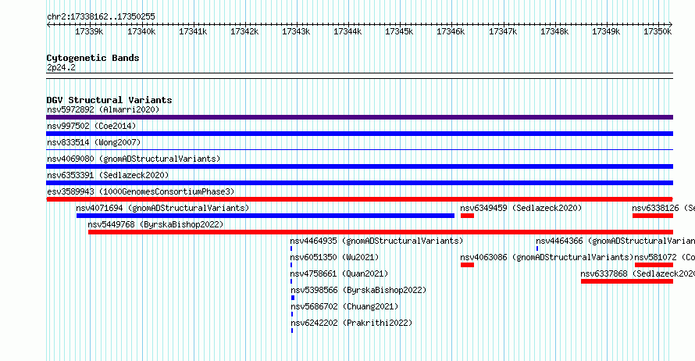
Task: Select the blue nsv4069080 variant bar
Action: coord(359,166)
